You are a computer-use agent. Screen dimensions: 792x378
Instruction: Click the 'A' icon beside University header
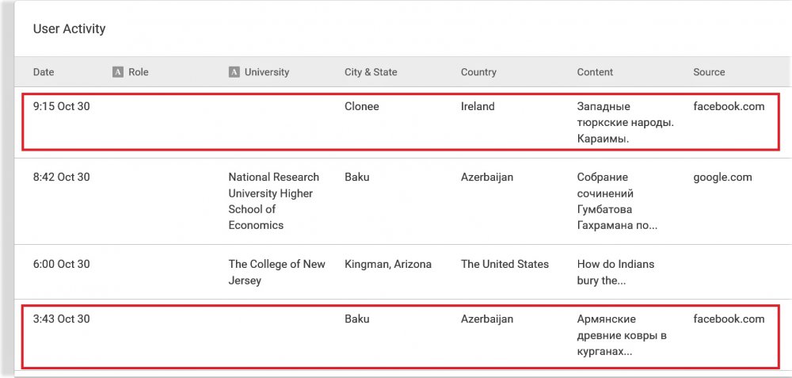234,72
